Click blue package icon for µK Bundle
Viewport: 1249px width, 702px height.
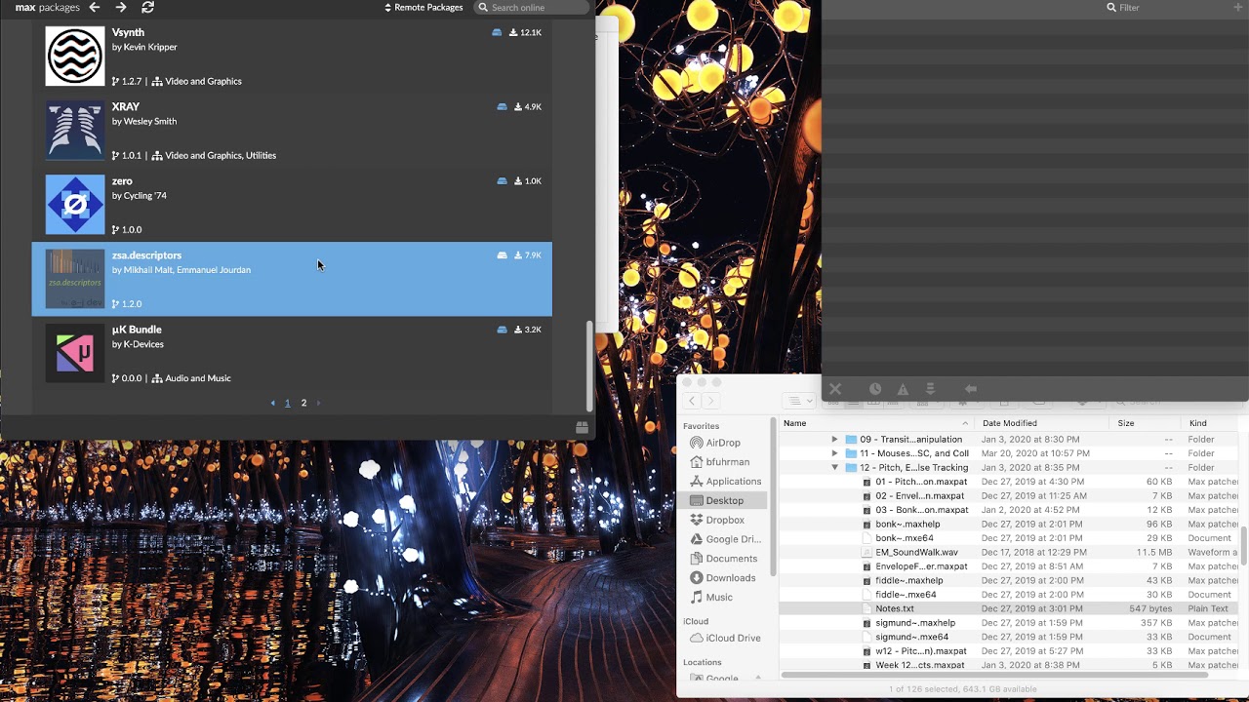502,330
